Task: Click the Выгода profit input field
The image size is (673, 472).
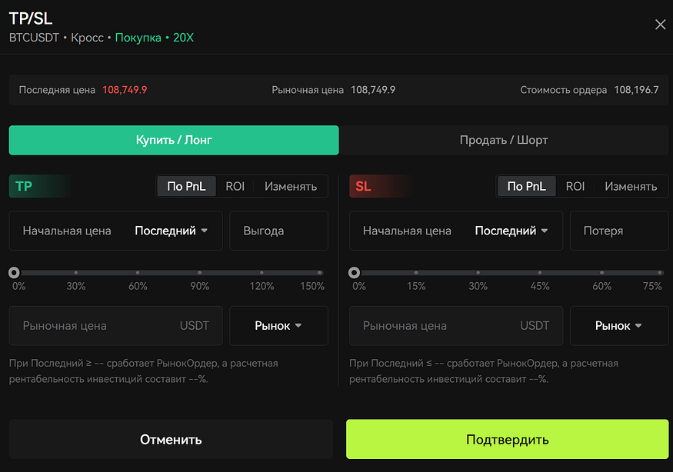Action: 278,231
